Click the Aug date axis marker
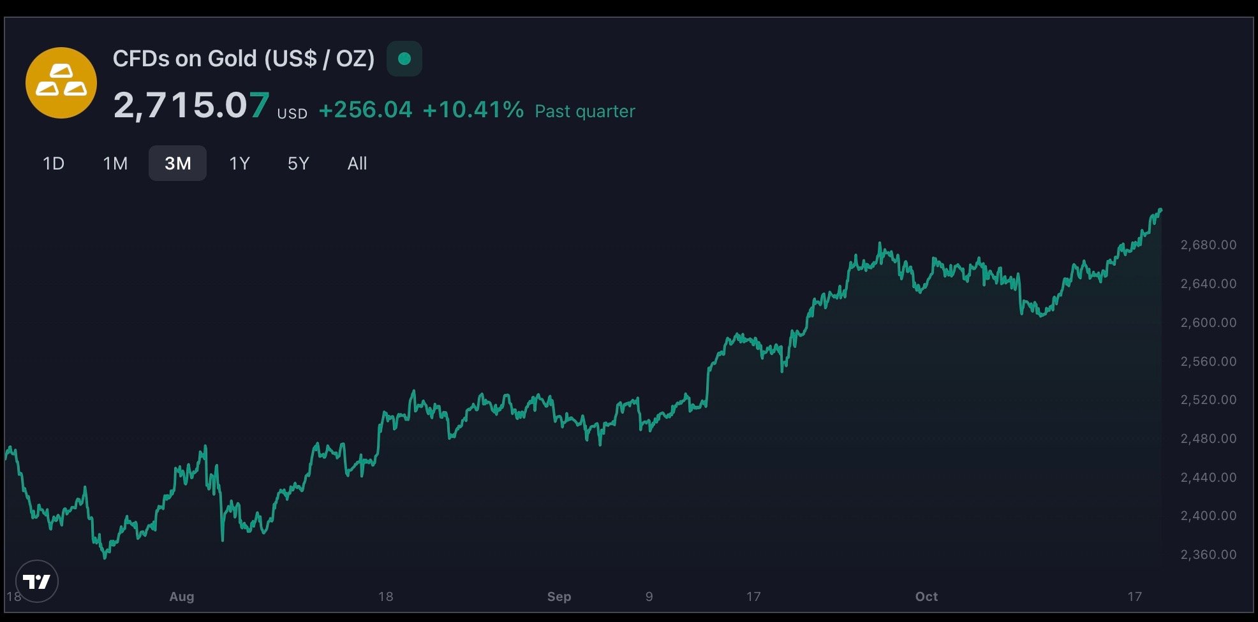Screen dimensions: 1258x622 point(182,597)
